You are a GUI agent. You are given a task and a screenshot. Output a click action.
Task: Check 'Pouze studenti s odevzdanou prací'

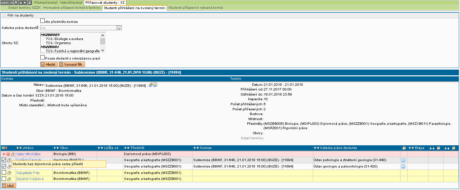click(42, 58)
